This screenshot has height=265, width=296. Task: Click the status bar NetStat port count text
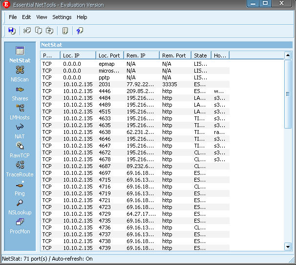pos(47,259)
